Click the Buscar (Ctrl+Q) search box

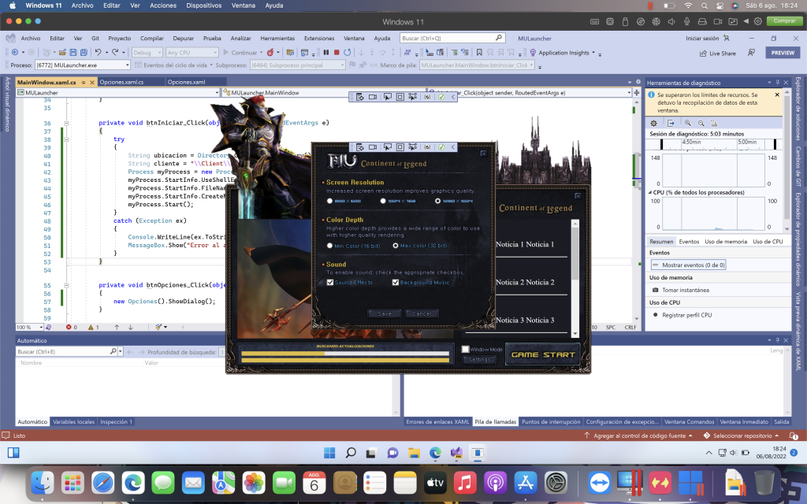(452, 38)
